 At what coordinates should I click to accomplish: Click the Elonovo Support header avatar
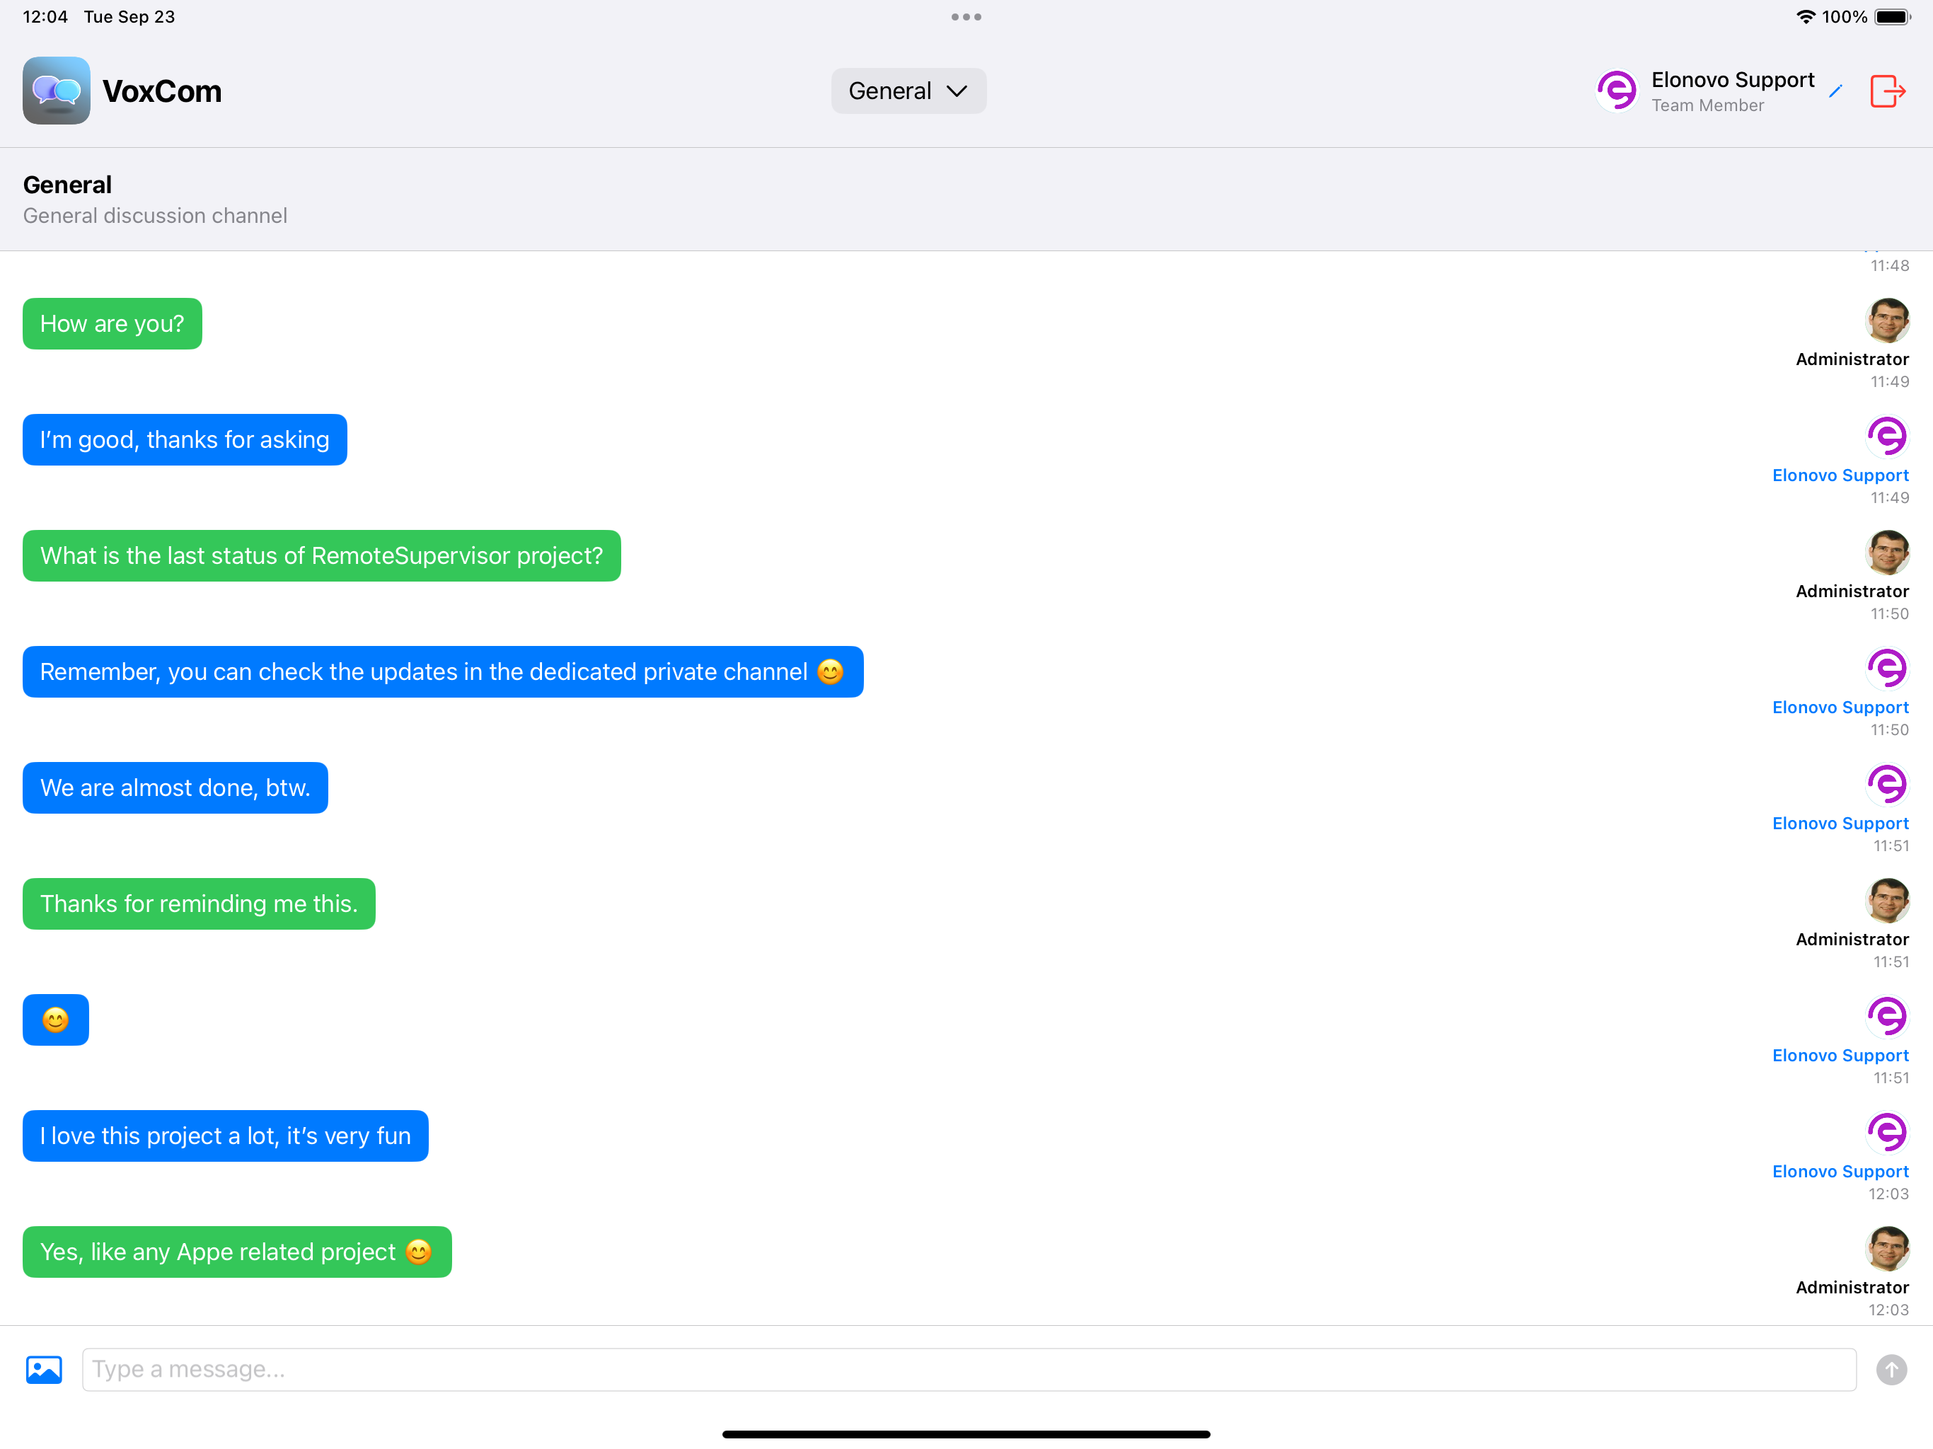pyautogui.click(x=1617, y=91)
